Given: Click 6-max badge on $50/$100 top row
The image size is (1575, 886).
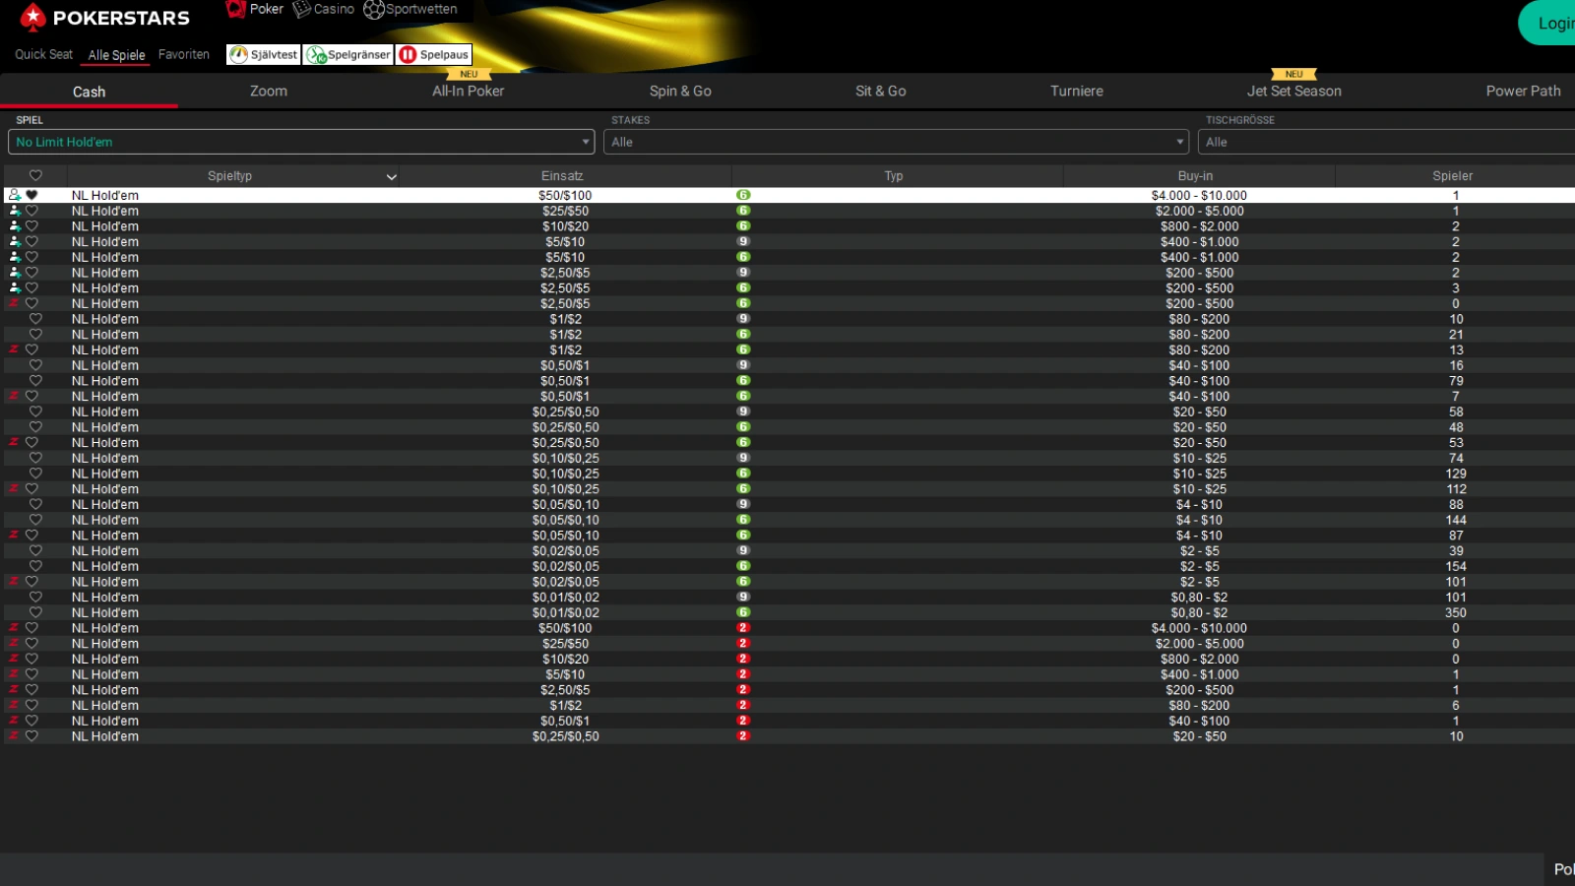Looking at the screenshot, I should [743, 195].
